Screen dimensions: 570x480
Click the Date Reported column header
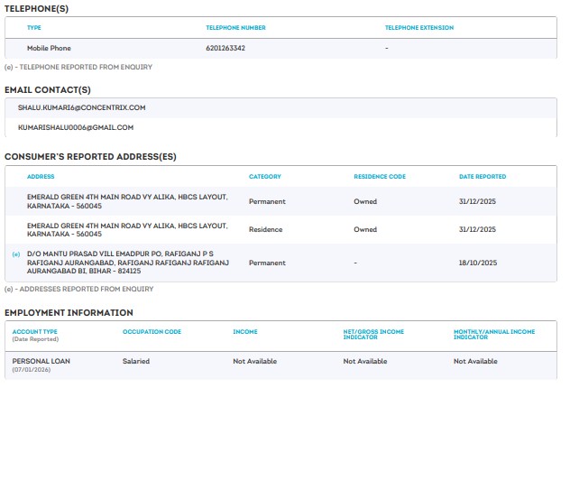click(483, 177)
